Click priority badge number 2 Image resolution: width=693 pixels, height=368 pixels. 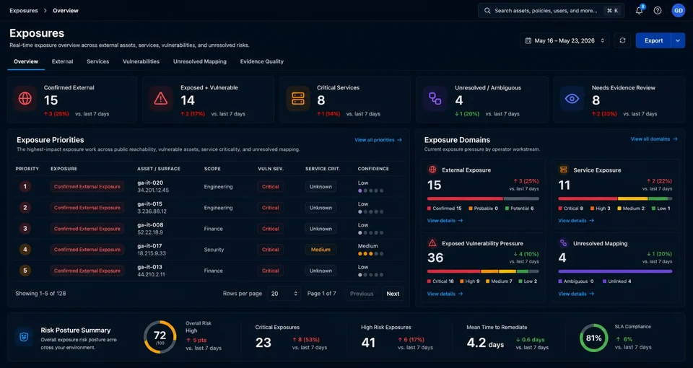25,208
